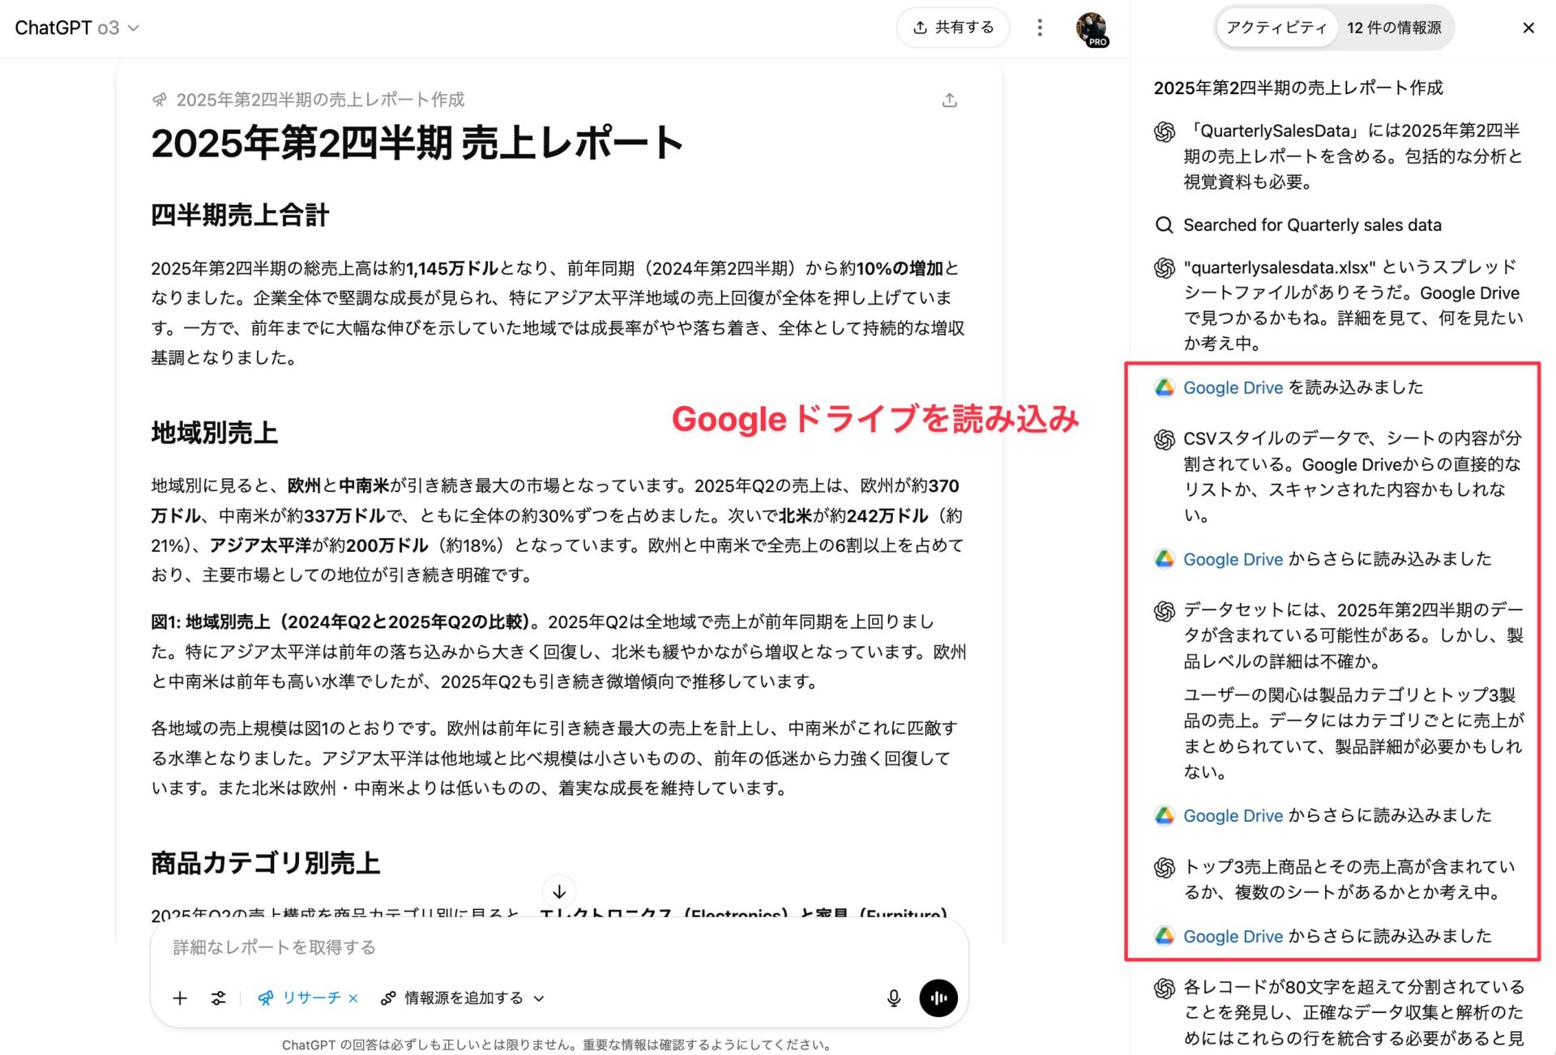The image size is (1556, 1055).
Task: Click ChatGPT logo next to QuarterlySalesData note
Action: coord(1165,132)
